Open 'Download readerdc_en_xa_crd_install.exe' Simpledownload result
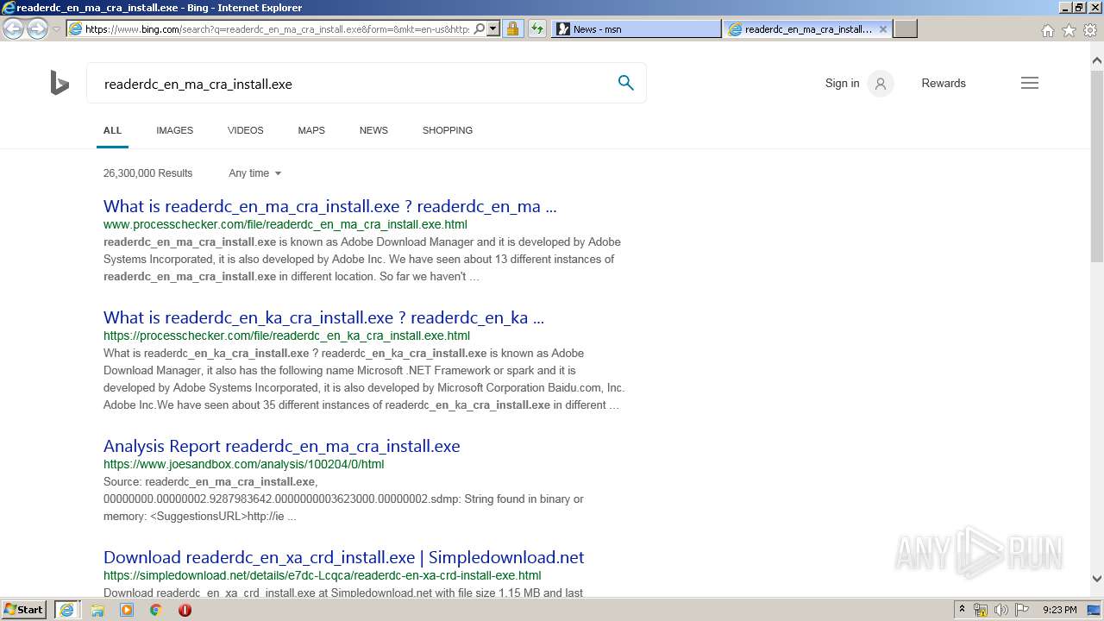This screenshot has height=621, width=1104. [x=344, y=557]
